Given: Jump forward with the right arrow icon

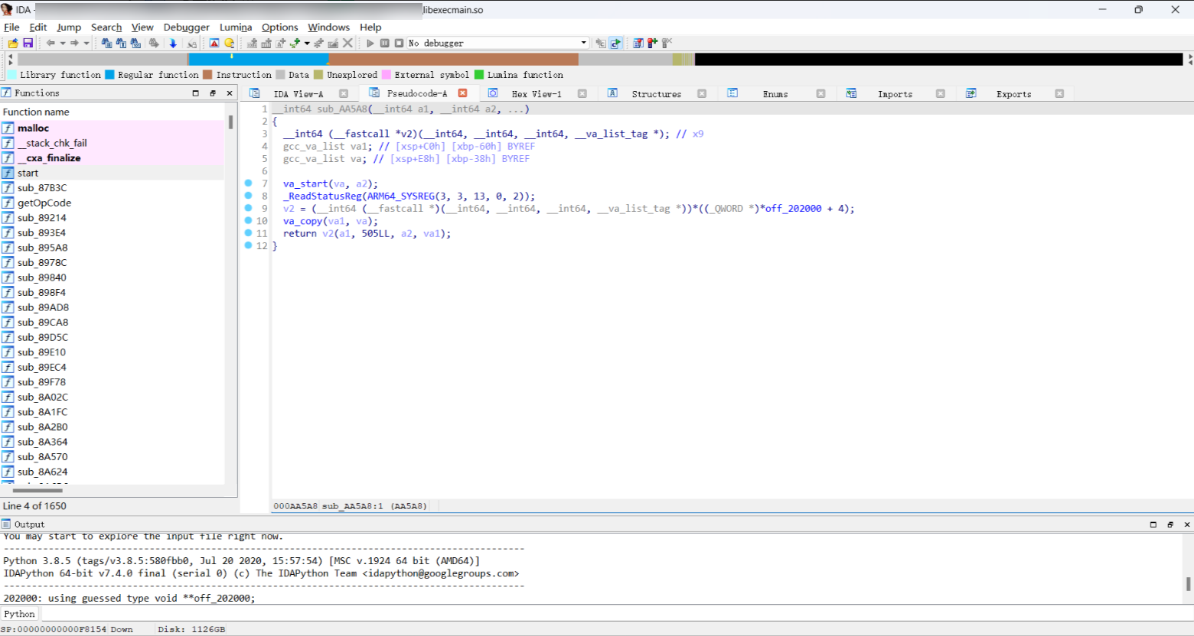Looking at the screenshot, I should tap(74, 43).
